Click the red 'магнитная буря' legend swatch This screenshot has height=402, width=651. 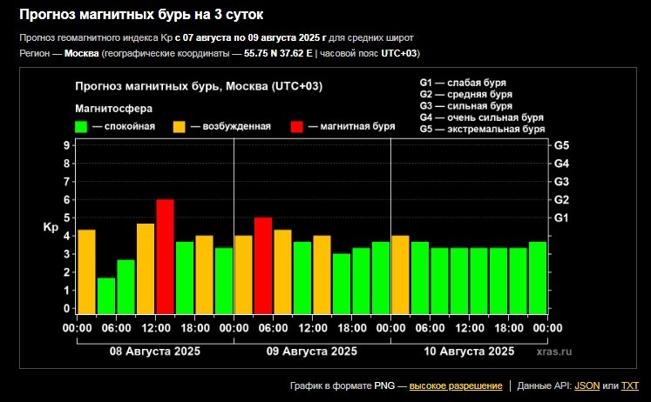(297, 127)
